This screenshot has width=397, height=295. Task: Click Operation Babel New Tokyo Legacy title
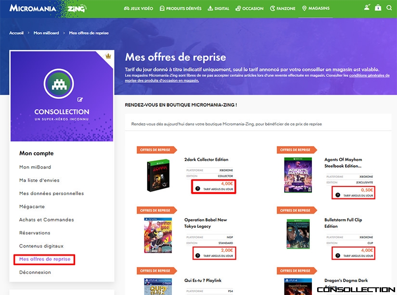[205, 223]
